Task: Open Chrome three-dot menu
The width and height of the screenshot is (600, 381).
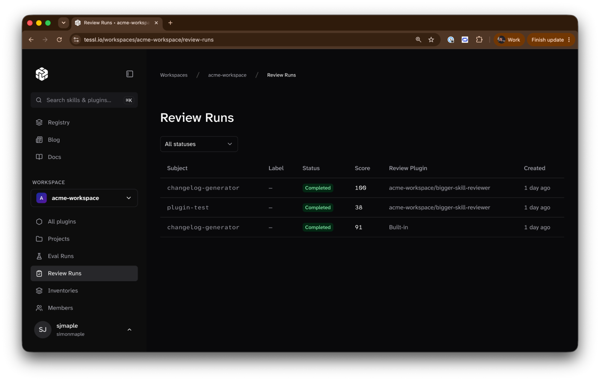Action: (569, 40)
